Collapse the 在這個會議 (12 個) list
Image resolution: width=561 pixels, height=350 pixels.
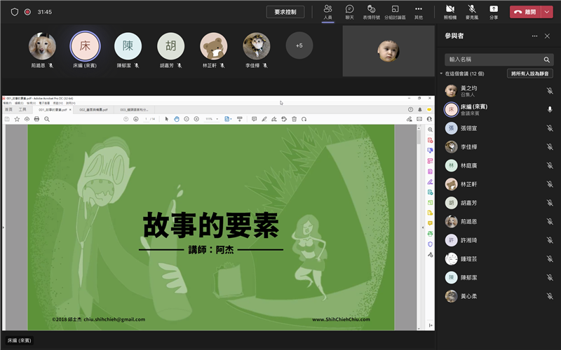pos(442,73)
